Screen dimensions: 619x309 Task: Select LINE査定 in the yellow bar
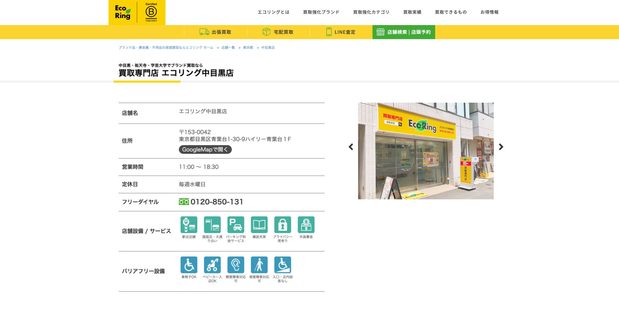tap(341, 32)
